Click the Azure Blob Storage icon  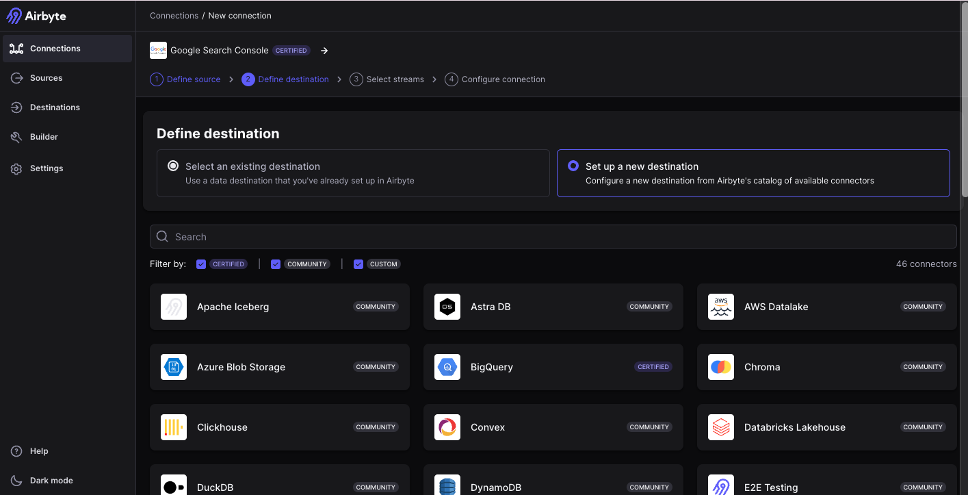pyautogui.click(x=174, y=367)
